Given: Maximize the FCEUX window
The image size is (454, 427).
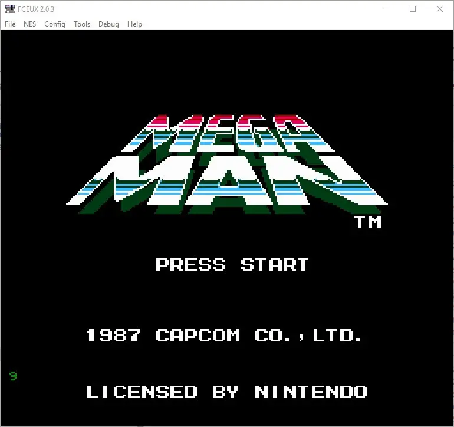Looking at the screenshot, I should [413, 9].
